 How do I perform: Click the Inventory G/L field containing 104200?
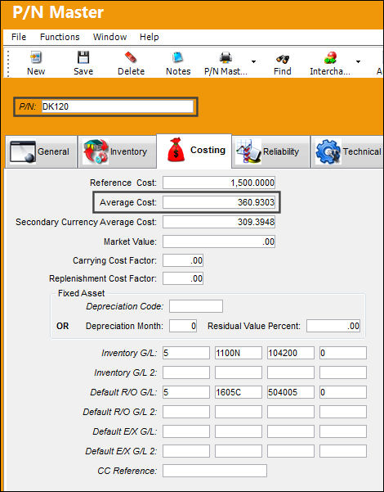coord(291,353)
